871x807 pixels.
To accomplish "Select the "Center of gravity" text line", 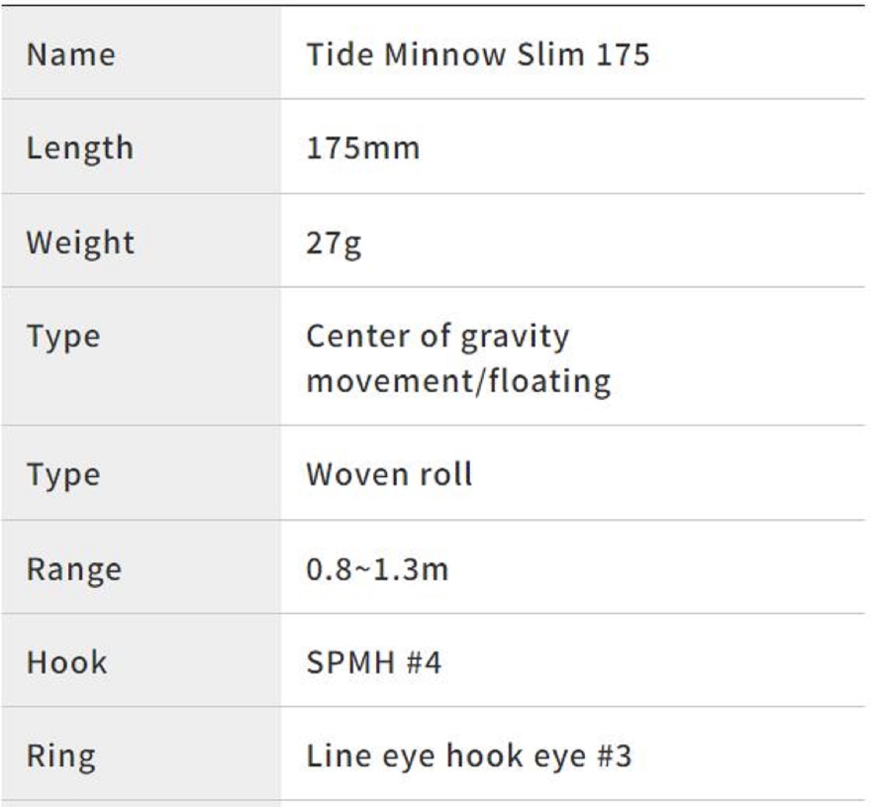I will [x=438, y=337].
